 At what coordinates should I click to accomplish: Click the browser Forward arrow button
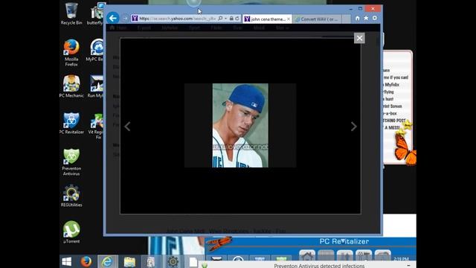point(125,19)
